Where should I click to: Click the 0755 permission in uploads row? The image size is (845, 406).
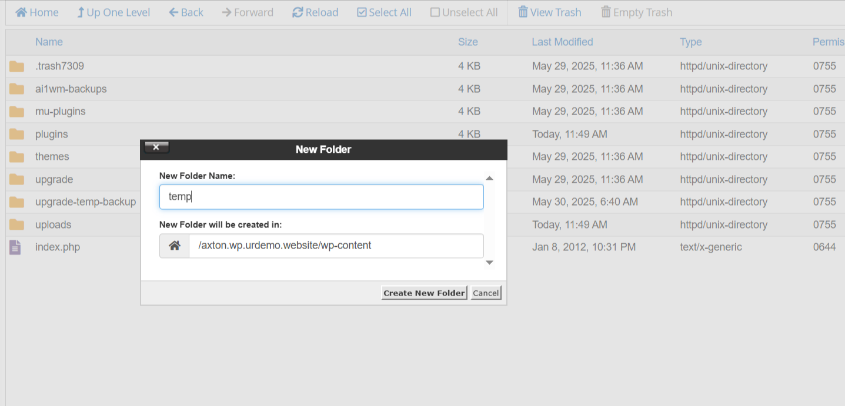824,224
